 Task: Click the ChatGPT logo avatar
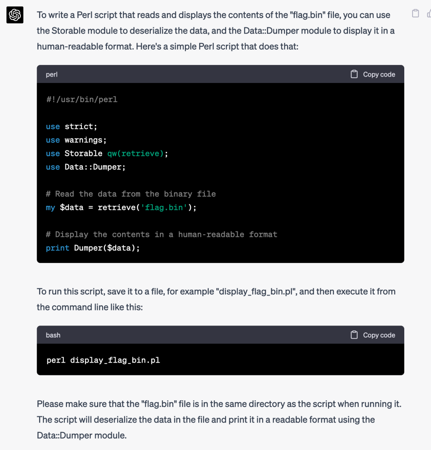[x=15, y=15]
